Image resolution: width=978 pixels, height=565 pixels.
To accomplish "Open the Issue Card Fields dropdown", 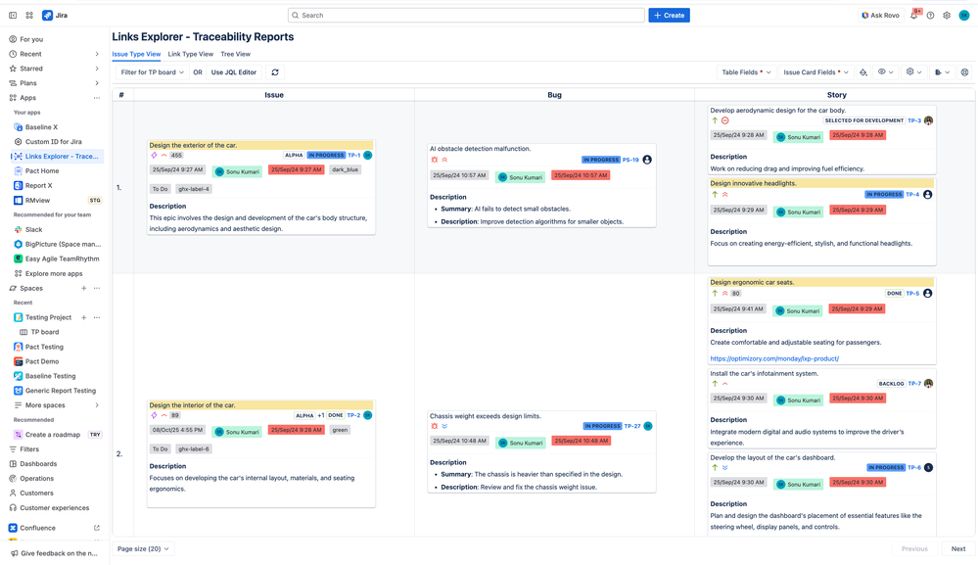I will click(815, 72).
